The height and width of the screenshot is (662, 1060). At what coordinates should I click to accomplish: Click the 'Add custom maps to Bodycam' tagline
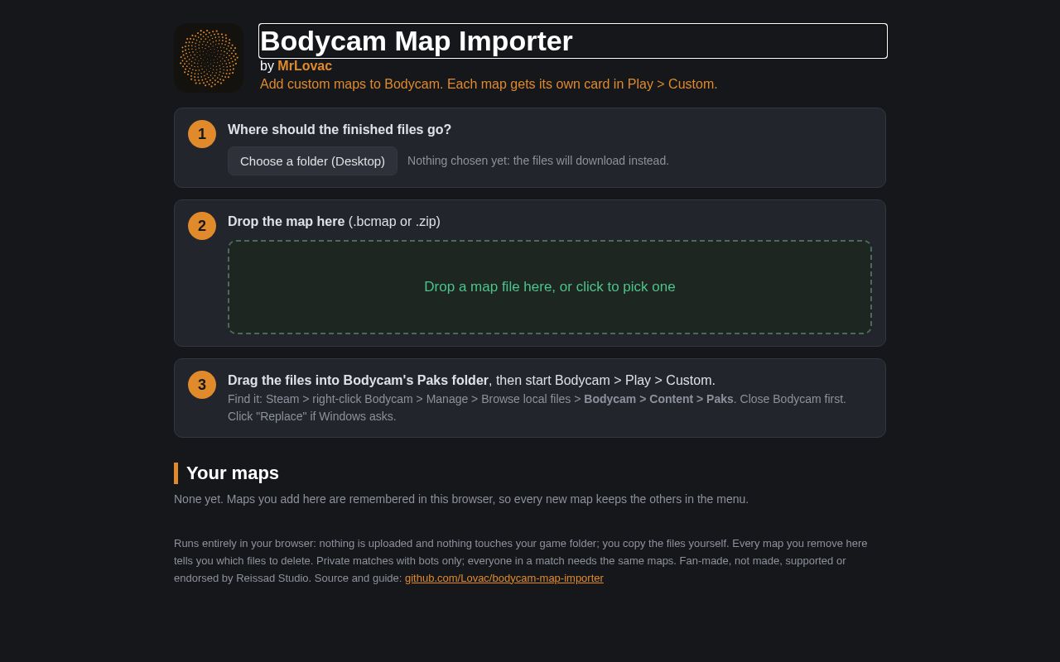pyautogui.click(x=489, y=84)
